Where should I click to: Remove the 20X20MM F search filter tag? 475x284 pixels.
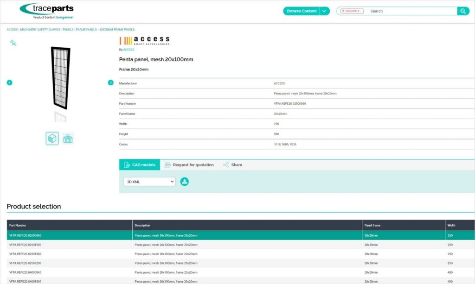pos(343,11)
